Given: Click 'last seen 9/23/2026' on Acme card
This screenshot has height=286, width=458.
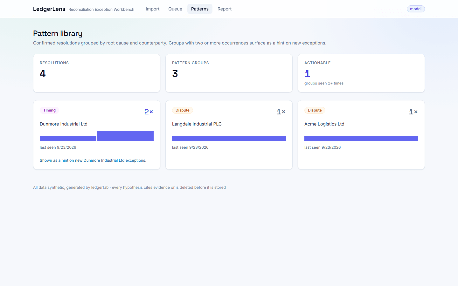Looking at the screenshot, I should pos(323,147).
